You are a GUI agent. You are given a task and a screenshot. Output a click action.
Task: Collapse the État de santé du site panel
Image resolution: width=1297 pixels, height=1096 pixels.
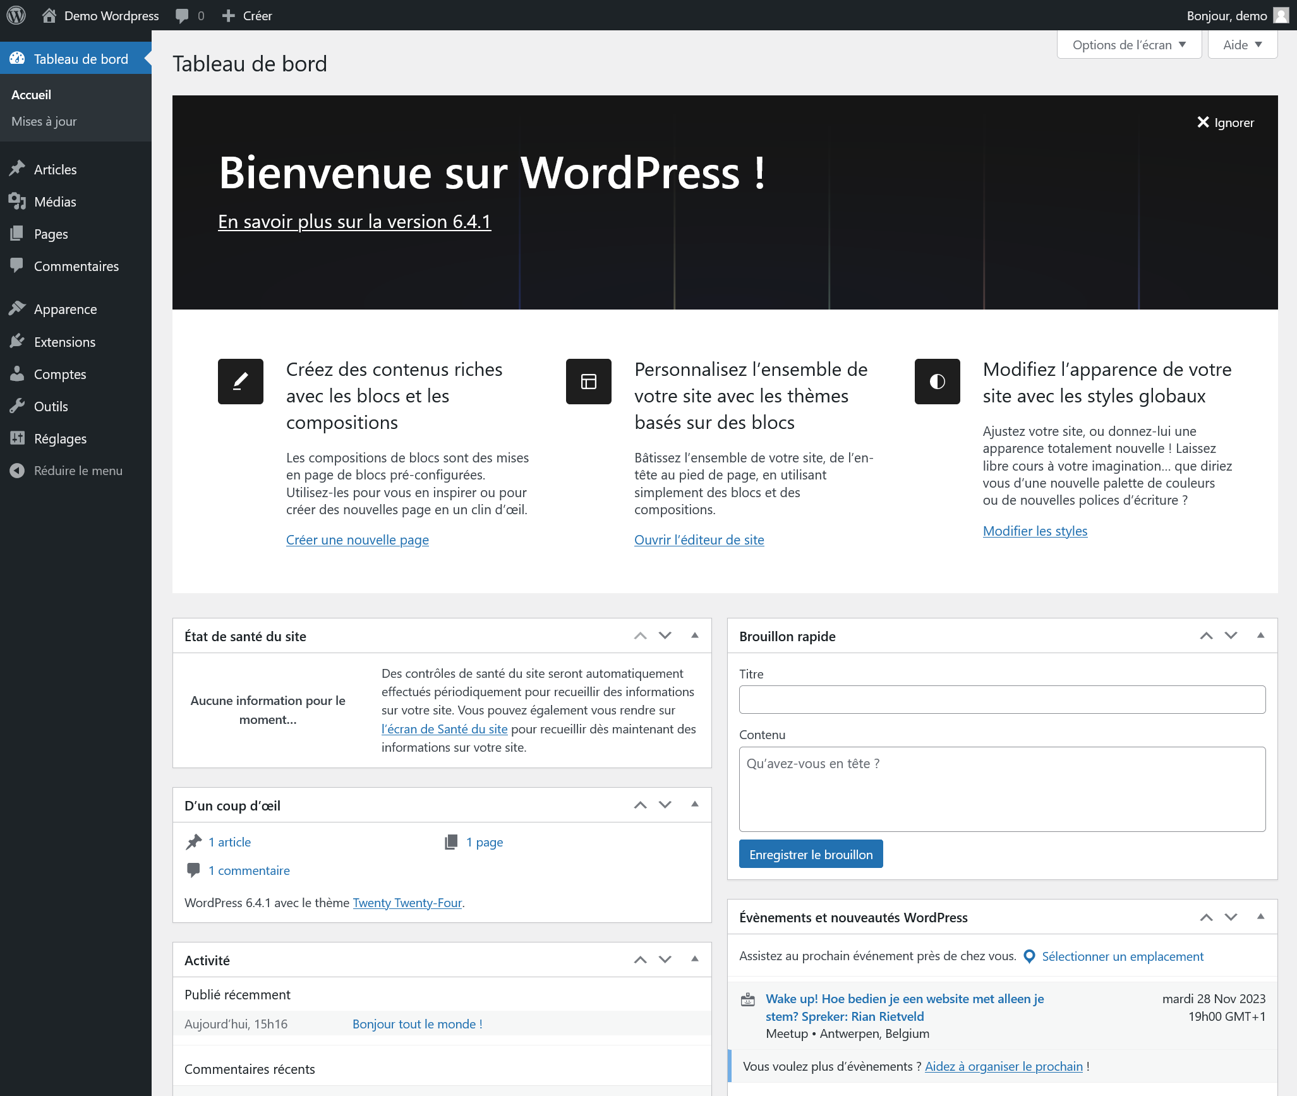[695, 635]
